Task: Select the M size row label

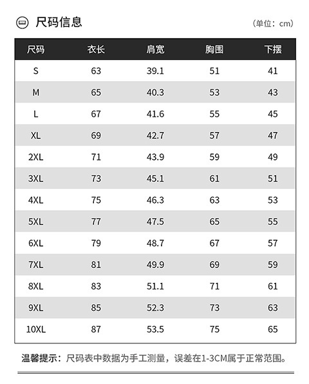Action: [x=35, y=92]
